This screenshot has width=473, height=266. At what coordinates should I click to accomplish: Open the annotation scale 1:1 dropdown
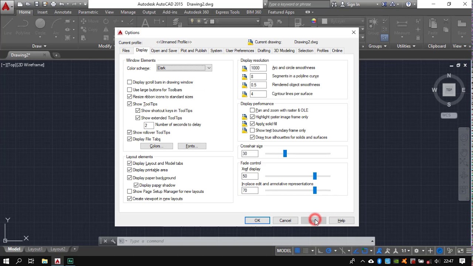pyautogui.click(x=406, y=250)
